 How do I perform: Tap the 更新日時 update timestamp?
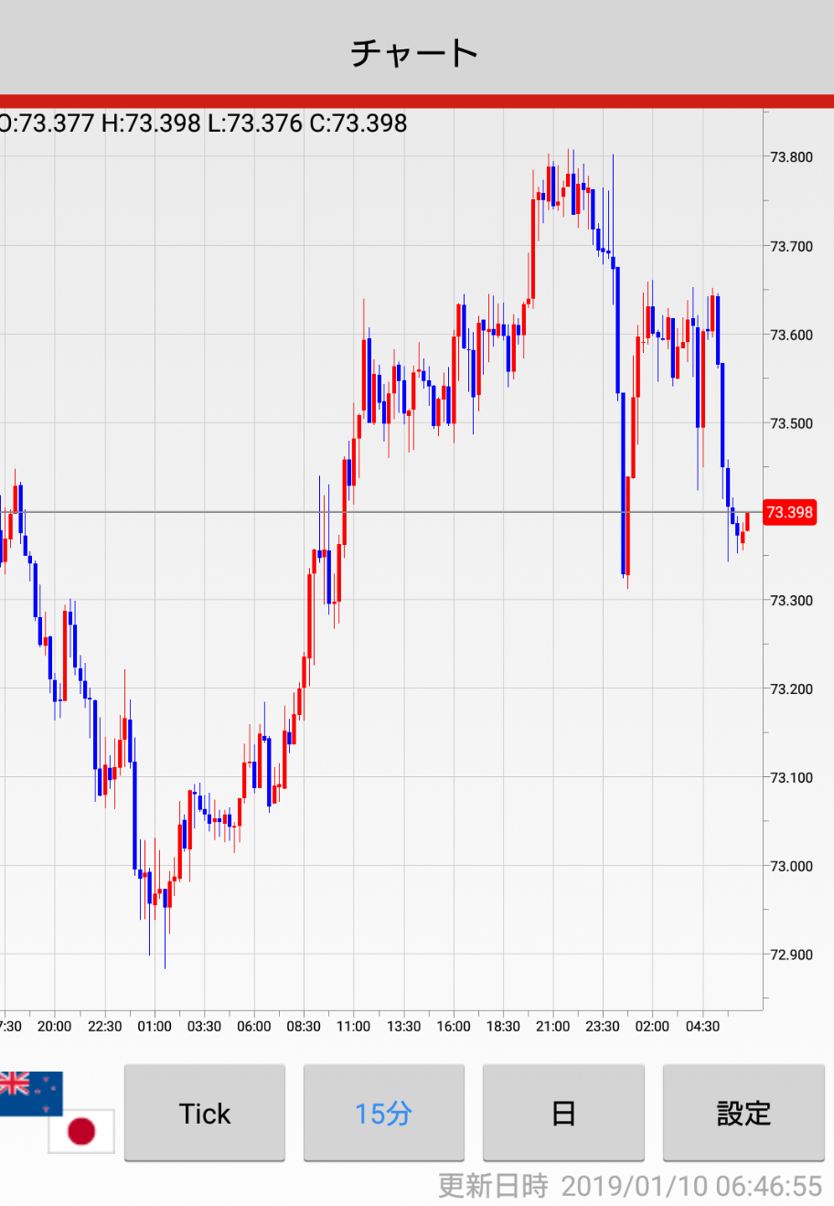click(630, 1186)
